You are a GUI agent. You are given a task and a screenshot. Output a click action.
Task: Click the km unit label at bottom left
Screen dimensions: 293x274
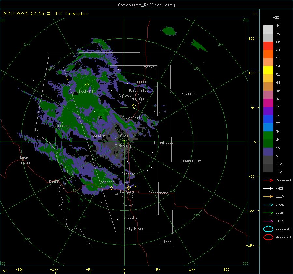point(5,270)
